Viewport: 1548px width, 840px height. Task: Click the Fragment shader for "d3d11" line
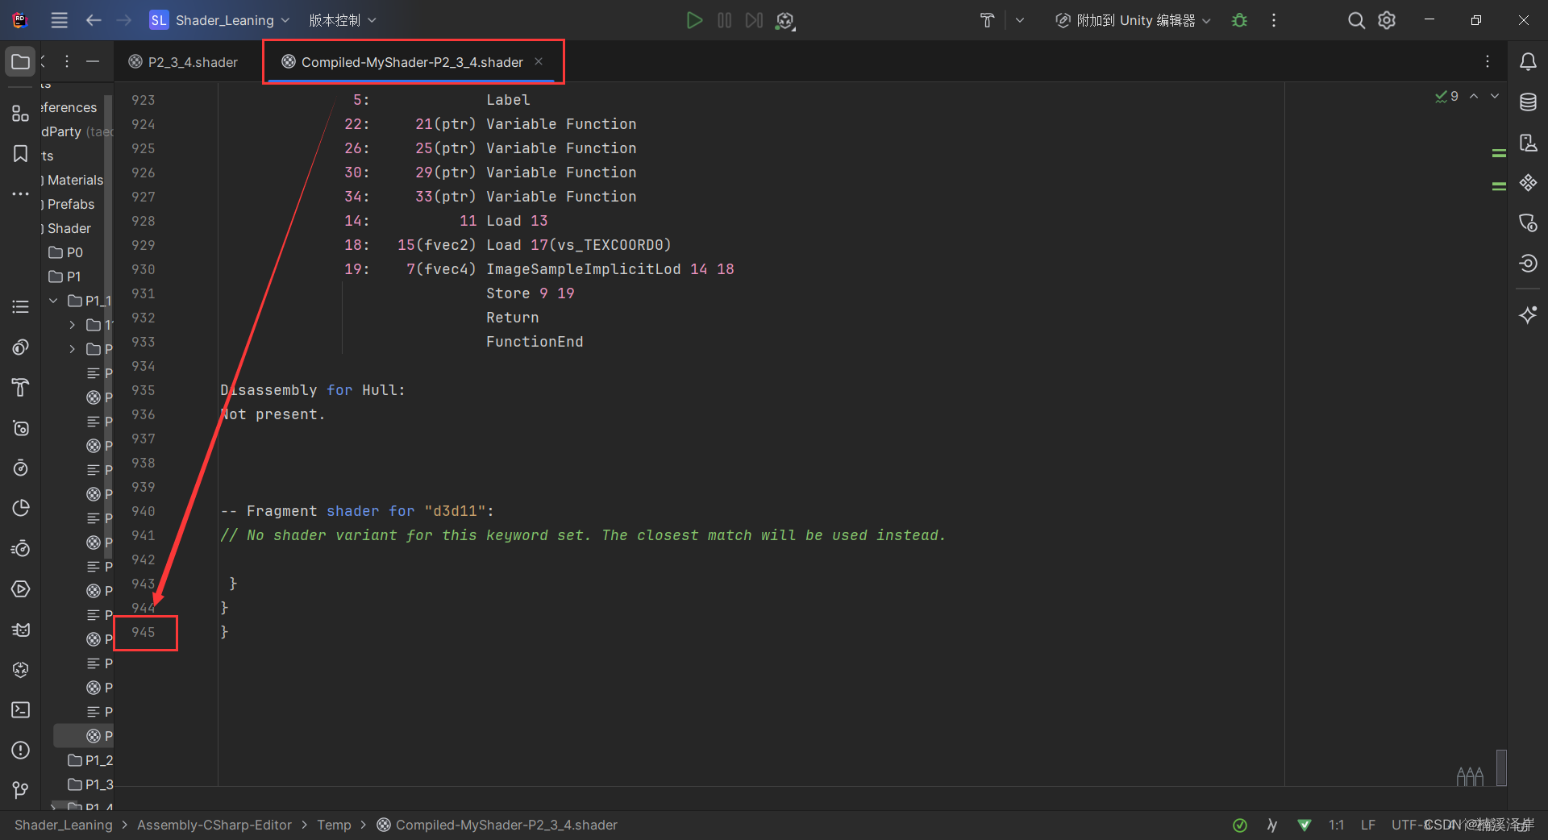coord(357,511)
